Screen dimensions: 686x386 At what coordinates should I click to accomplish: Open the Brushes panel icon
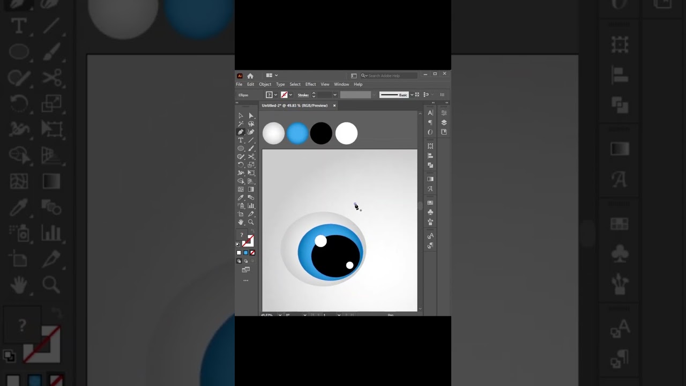pos(430,222)
